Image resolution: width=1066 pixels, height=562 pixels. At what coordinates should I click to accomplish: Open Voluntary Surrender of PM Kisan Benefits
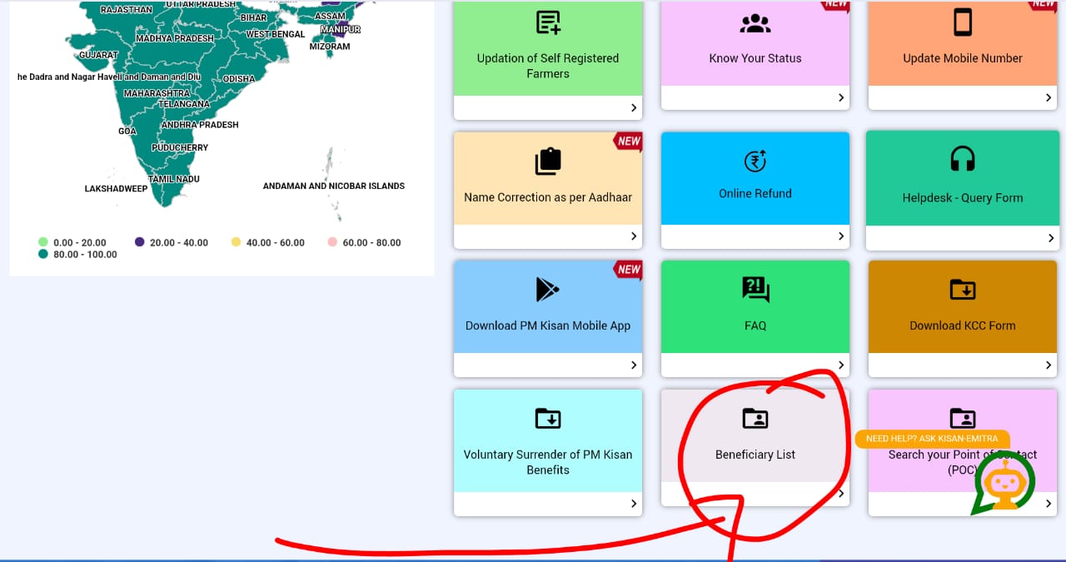[548, 462]
